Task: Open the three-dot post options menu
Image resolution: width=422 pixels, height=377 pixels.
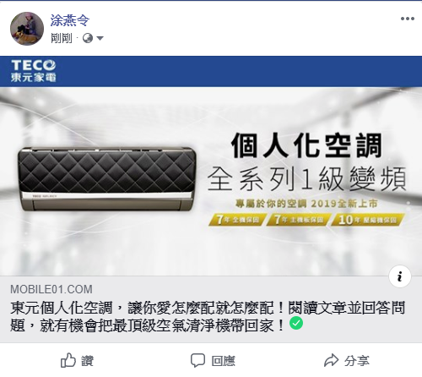Action: pyautogui.click(x=408, y=19)
